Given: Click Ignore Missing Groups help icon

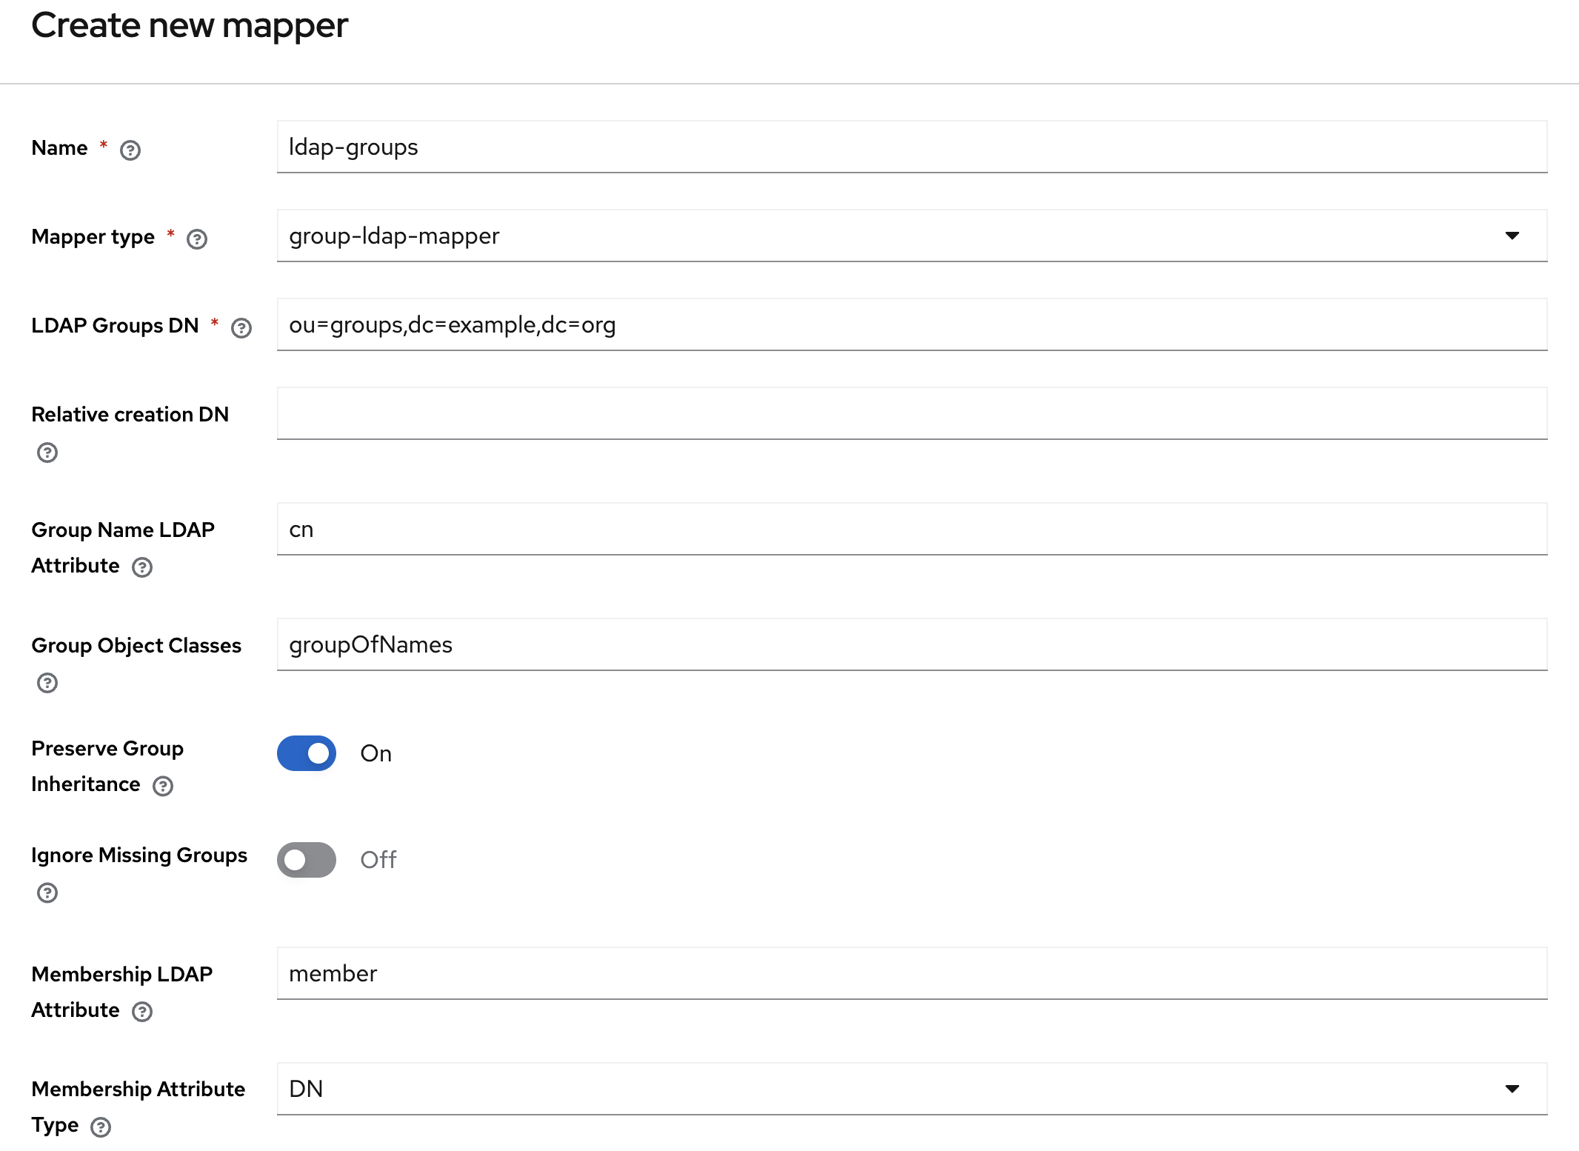Looking at the screenshot, I should (47, 893).
